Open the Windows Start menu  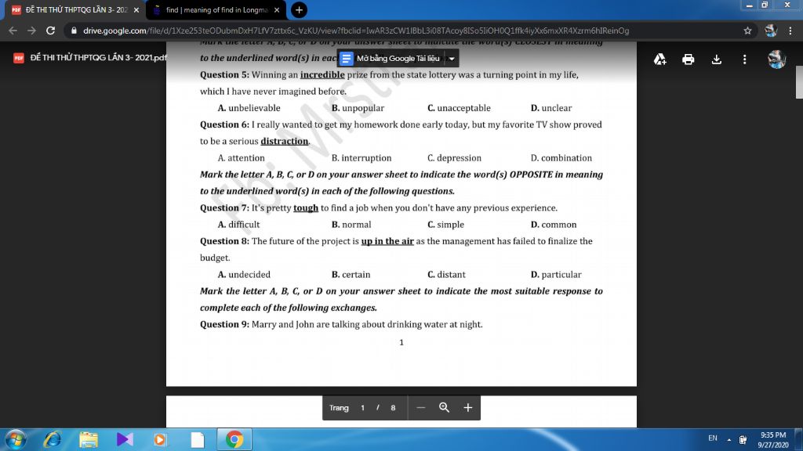(x=16, y=439)
